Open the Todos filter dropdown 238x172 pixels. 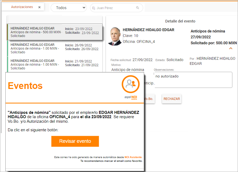(x=69, y=8)
